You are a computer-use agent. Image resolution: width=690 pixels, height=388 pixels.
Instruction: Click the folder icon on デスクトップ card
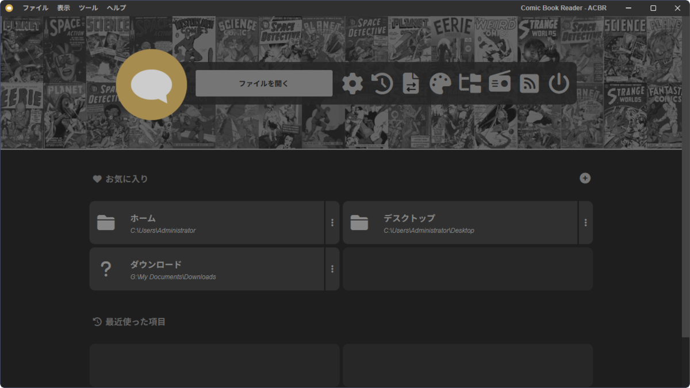(359, 222)
